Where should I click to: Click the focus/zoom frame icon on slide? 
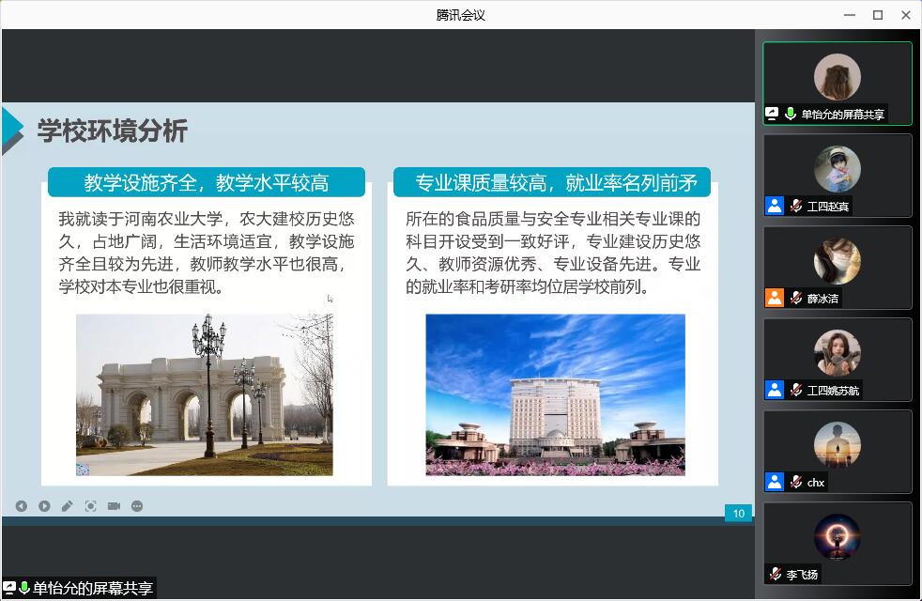pos(91,506)
